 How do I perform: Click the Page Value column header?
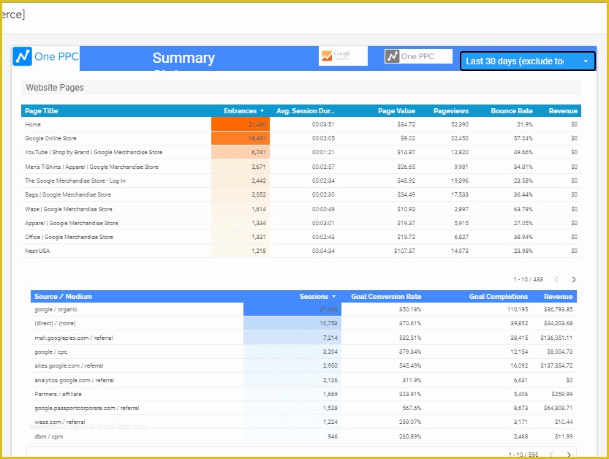396,111
